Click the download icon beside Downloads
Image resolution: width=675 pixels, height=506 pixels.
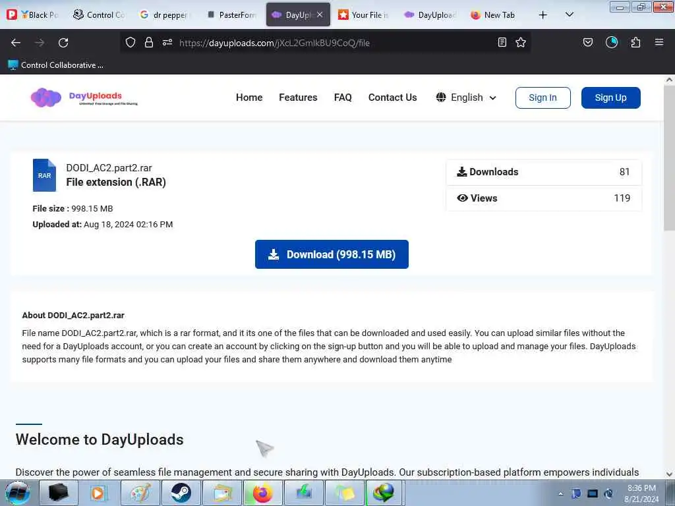click(x=461, y=172)
